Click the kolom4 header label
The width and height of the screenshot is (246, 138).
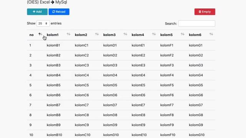[138, 35]
